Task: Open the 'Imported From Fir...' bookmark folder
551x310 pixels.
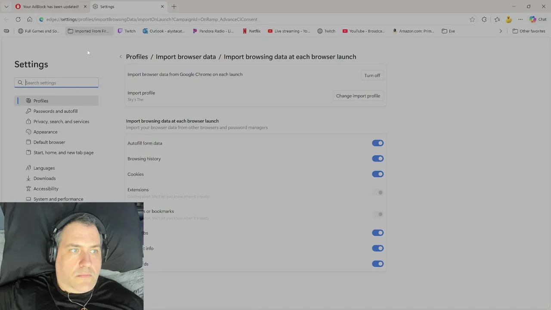Action: [x=88, y=31]
